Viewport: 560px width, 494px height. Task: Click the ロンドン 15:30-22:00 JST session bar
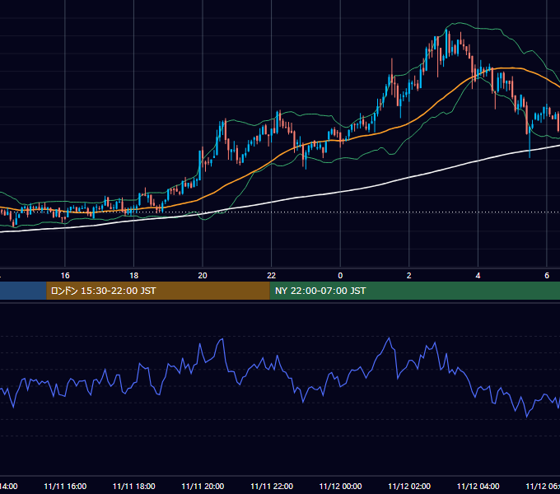(x=158, y=291)
